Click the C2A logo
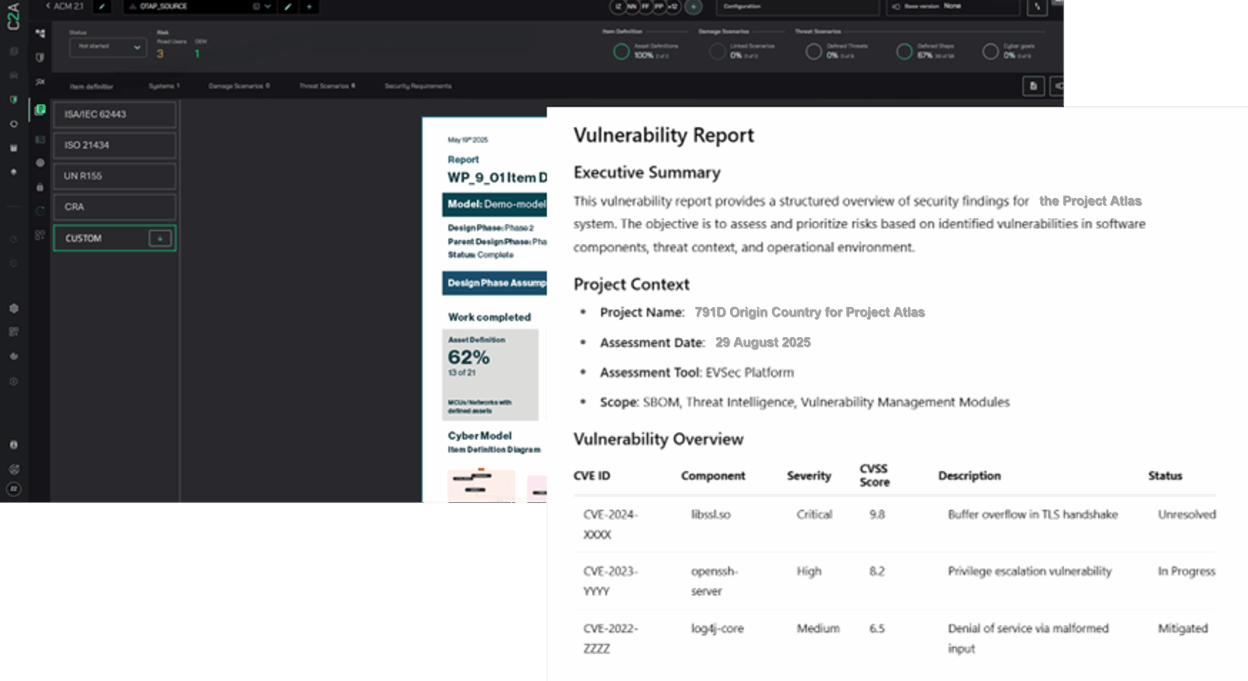This screenshot has height=681, width=1248. click(14, 16)
